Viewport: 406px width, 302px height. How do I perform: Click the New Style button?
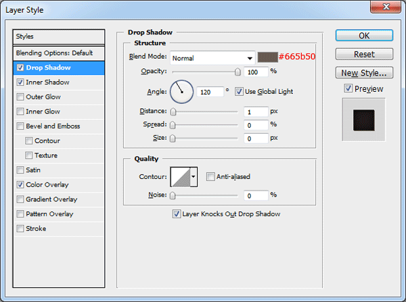pos(364,73)
